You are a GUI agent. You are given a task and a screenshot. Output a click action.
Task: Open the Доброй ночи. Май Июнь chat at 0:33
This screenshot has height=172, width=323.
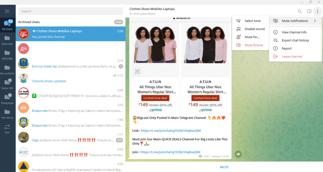pos(70,152)
